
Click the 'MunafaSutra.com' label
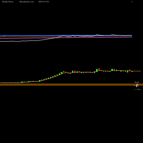[x=27, y=2]
